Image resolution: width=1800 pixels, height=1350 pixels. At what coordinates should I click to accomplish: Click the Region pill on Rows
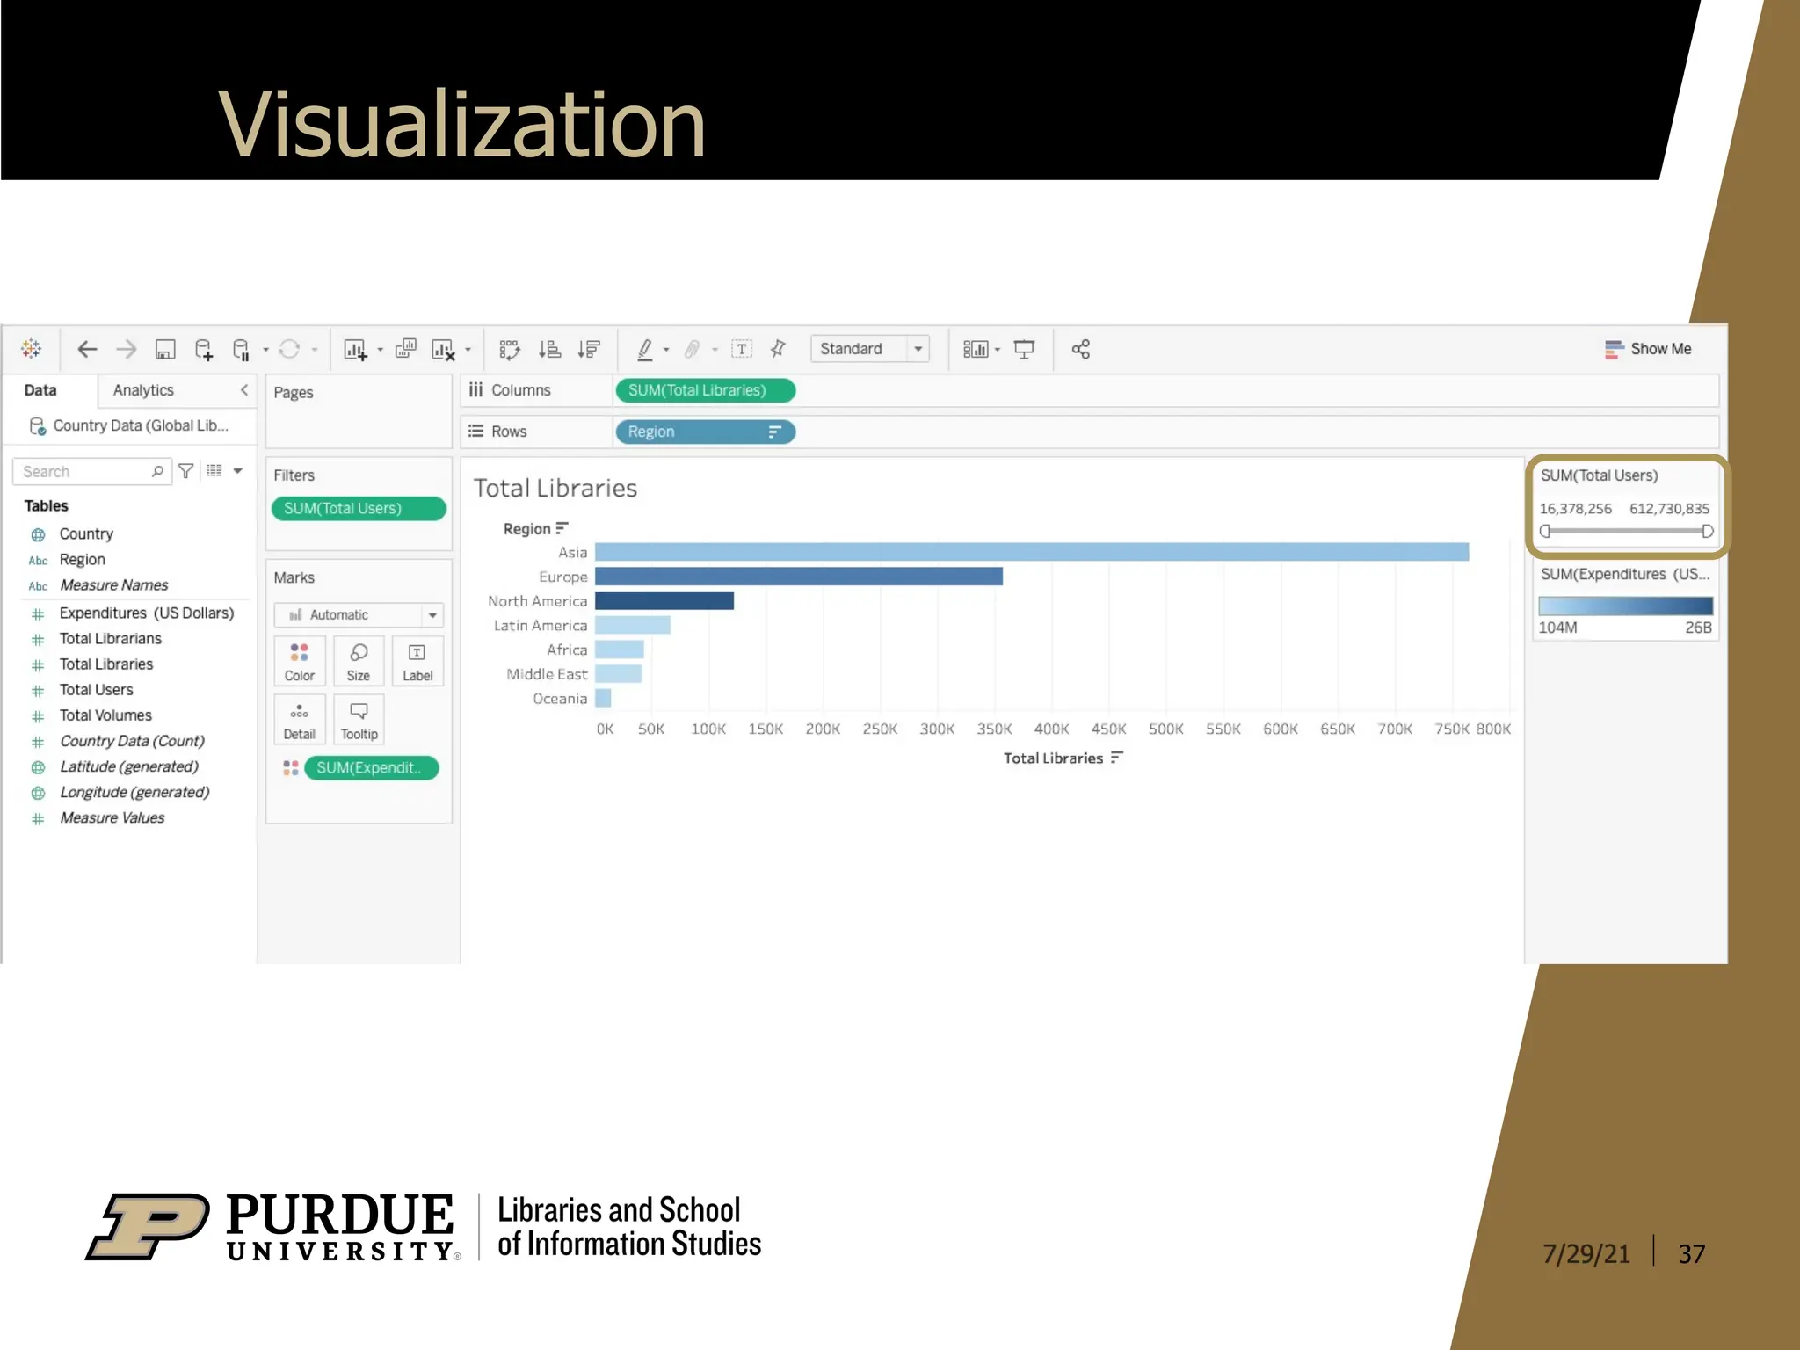point(706,432)
